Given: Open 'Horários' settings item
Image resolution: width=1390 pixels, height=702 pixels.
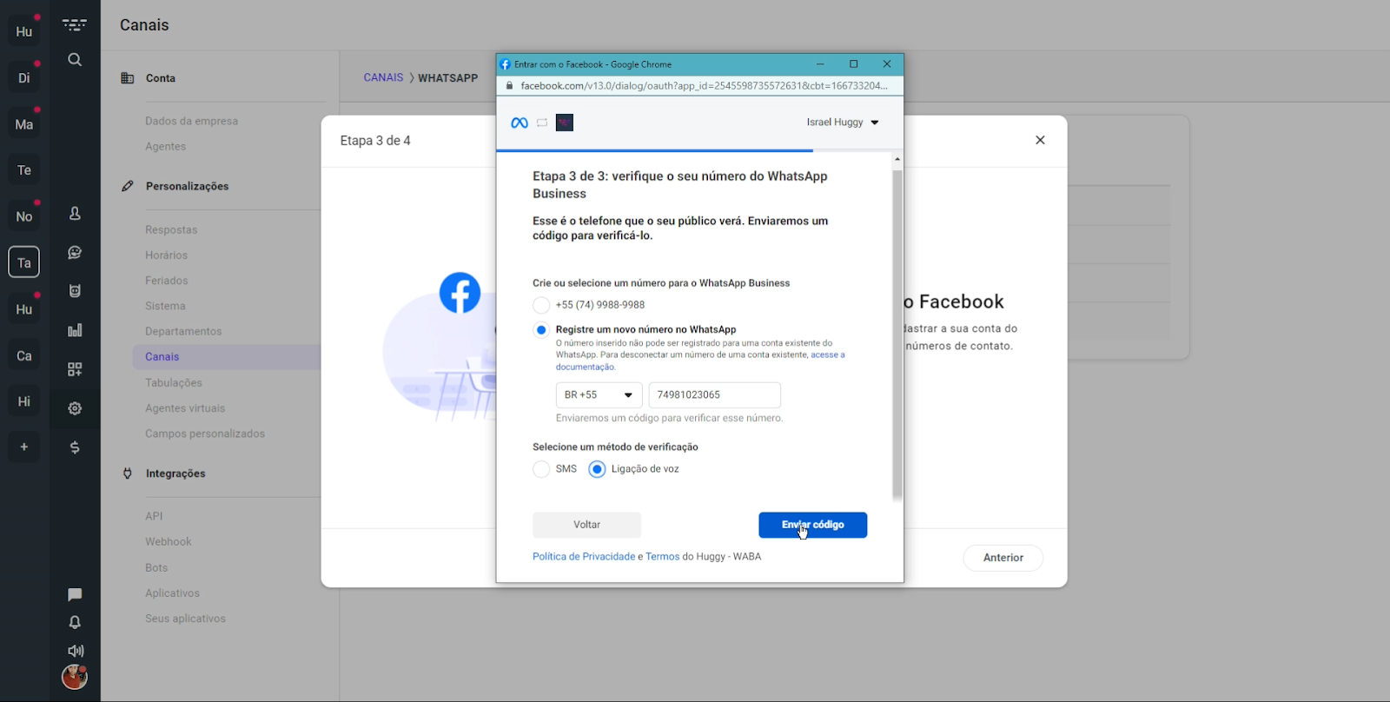Looking at the screenshot, I should pyautogui.click(x=166, y=255).
